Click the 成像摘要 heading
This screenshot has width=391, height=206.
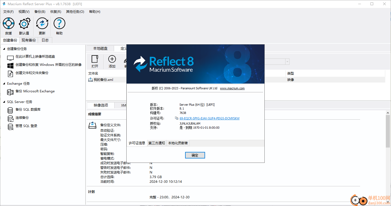pyautogui.click(x=95, y=114)
